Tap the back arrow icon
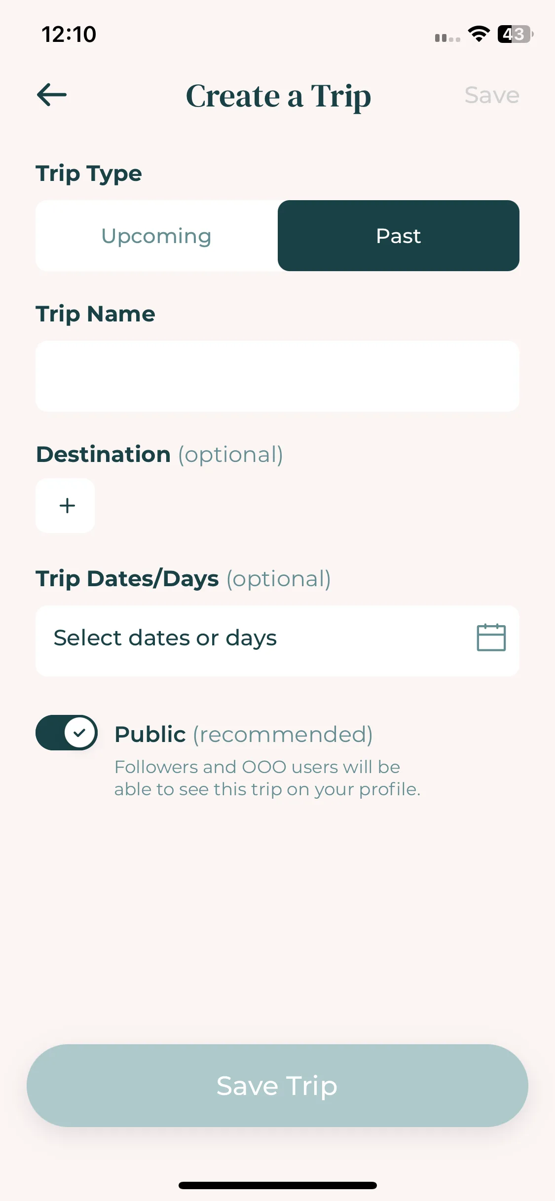555x1201 pixels. tap(52, 95)
